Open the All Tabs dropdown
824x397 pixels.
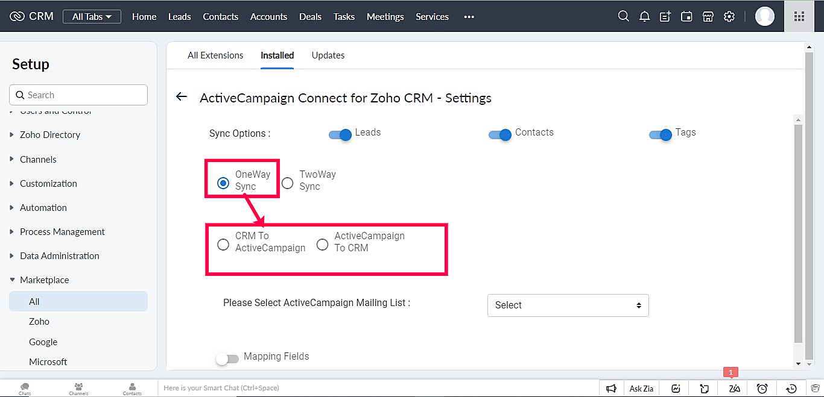point(92,17)
